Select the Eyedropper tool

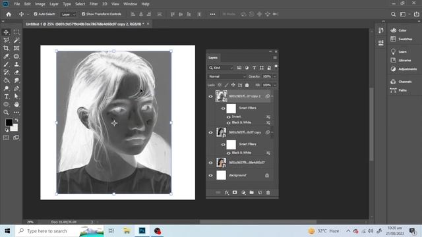pos(6,57)
